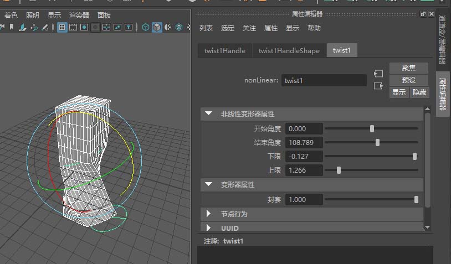Viewport: 451px width, 264px height.
Task: Toggle the safe action icon
Action: click(x=117, y=27)
